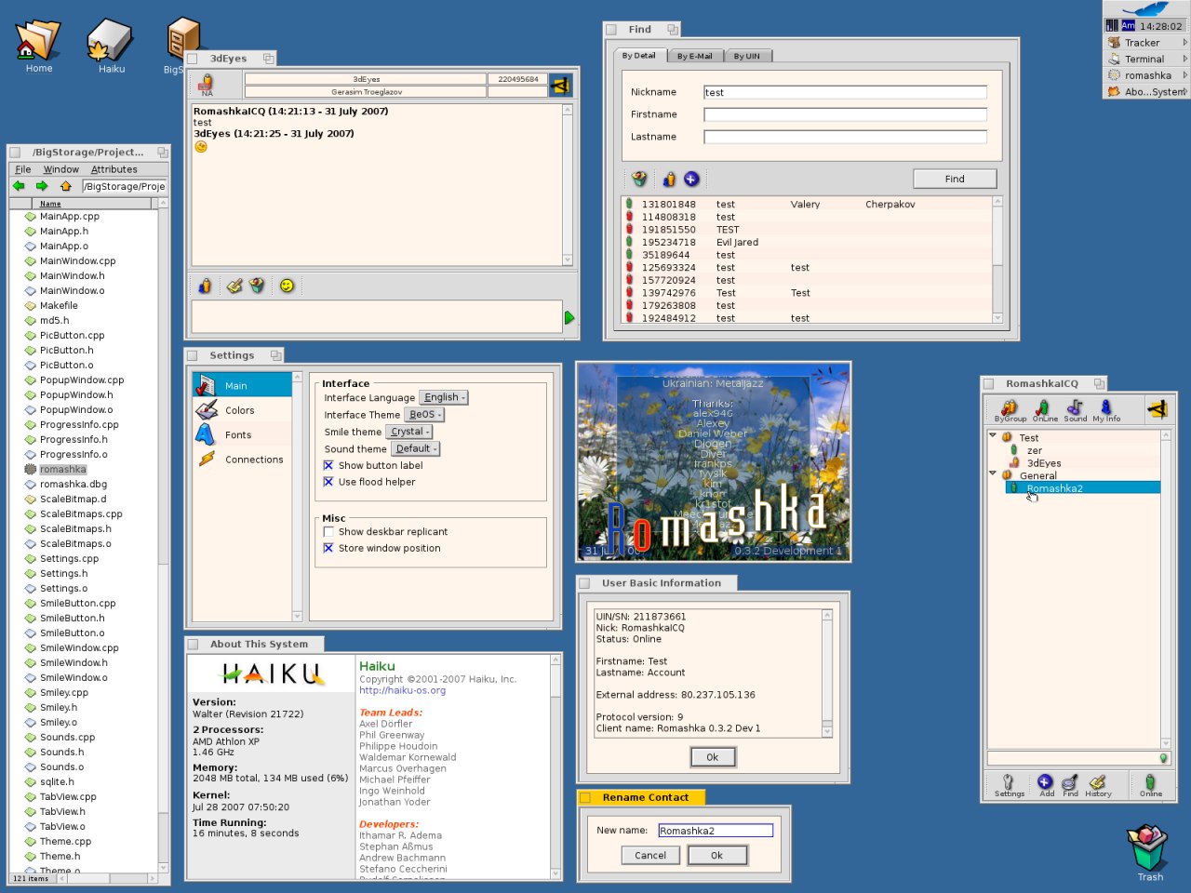Click Ok in Rename Contact dialog
The image size is (1191, 893).
tap(716, 855)
